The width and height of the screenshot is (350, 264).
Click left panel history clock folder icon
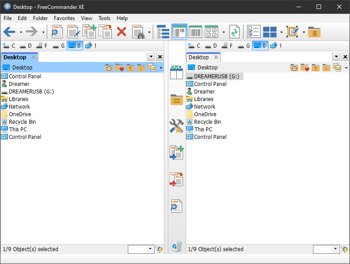[x=109, y=67]
